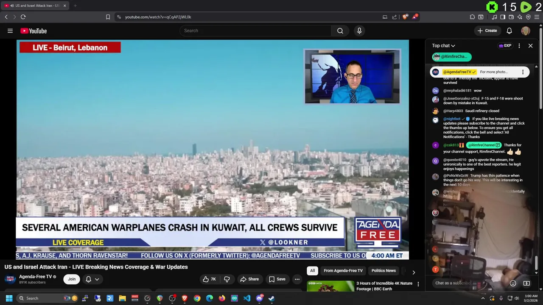Open Discord from the taskbar
Image resolution: width=543 pixels, height=305 pixels.
click(x=259, y=298)
